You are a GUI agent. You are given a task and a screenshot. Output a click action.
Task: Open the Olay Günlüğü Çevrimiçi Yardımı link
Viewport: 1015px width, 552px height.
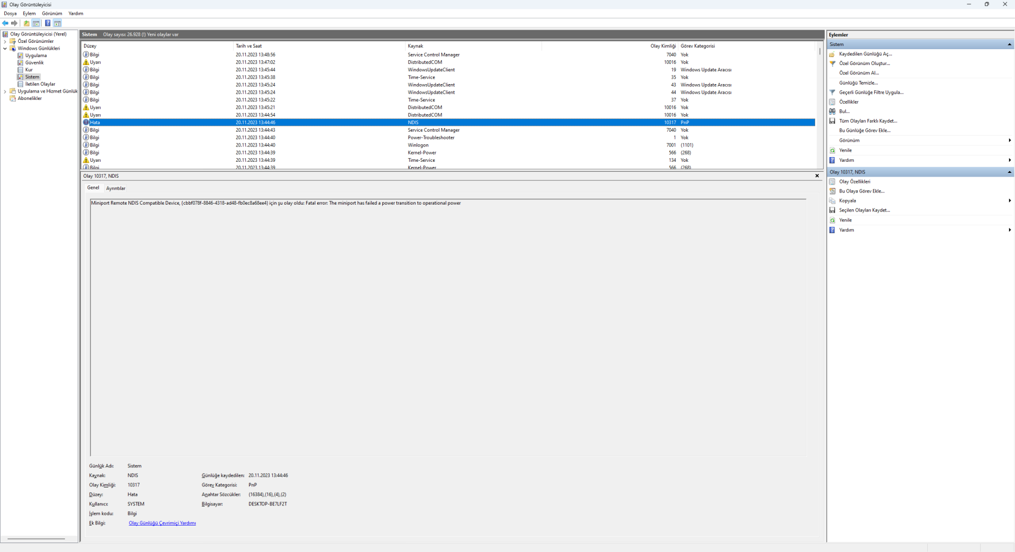pos(162,523)
